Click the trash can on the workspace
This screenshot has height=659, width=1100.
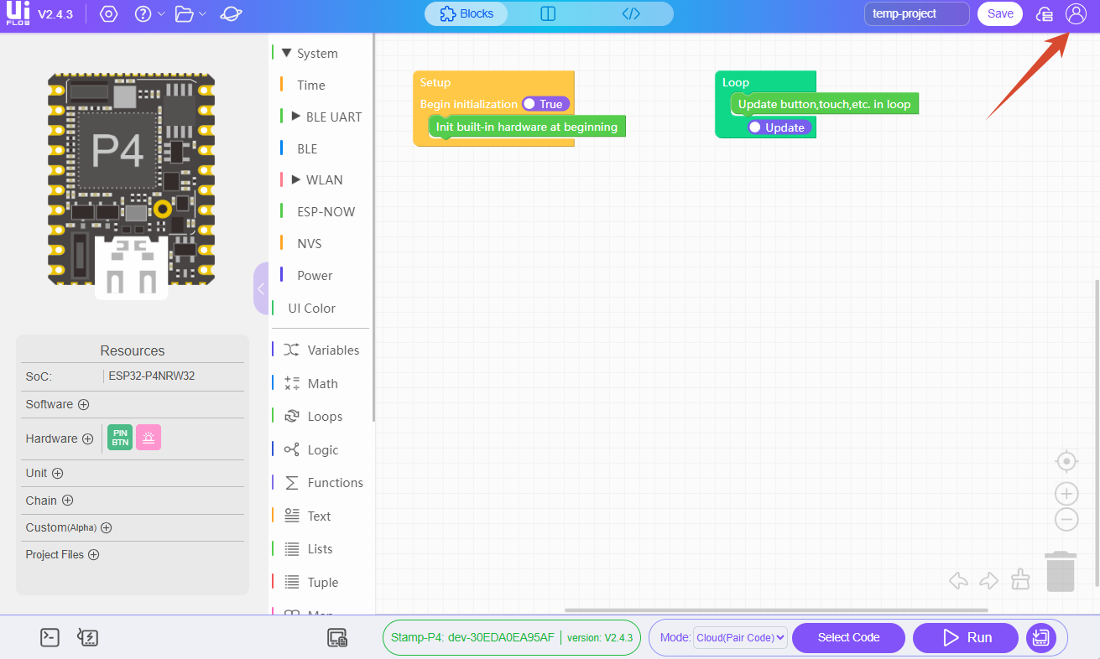coord(1061,571)
